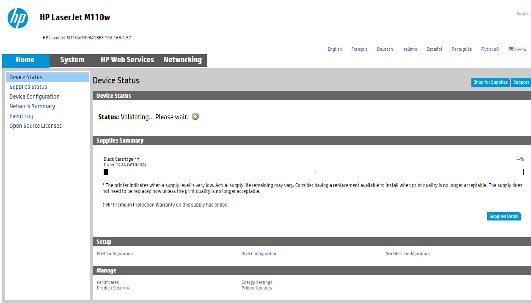This screenshot has height=303, width=531.
Task: Open Device Configuration page
Action: coord(34,96)
